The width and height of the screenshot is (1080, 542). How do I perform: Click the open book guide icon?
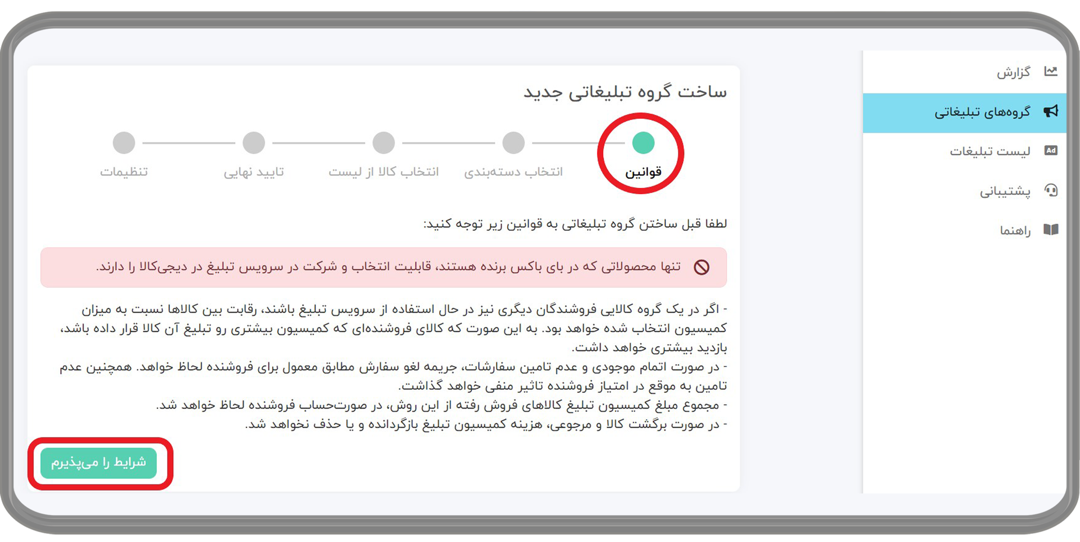click(1051, 229)
